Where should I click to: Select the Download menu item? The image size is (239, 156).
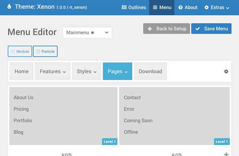coord(150,71)
